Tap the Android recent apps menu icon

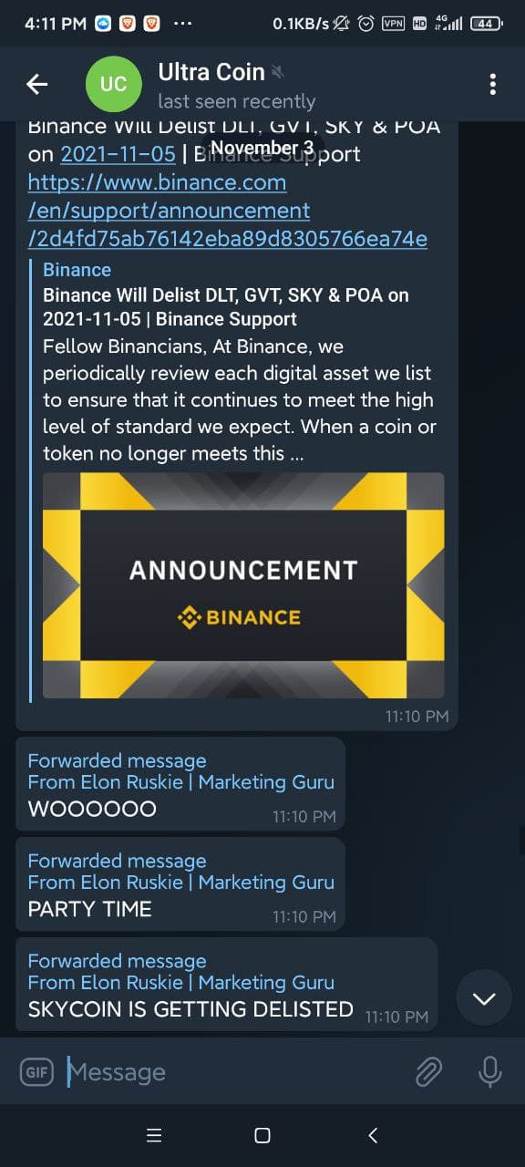(154, 1135)
